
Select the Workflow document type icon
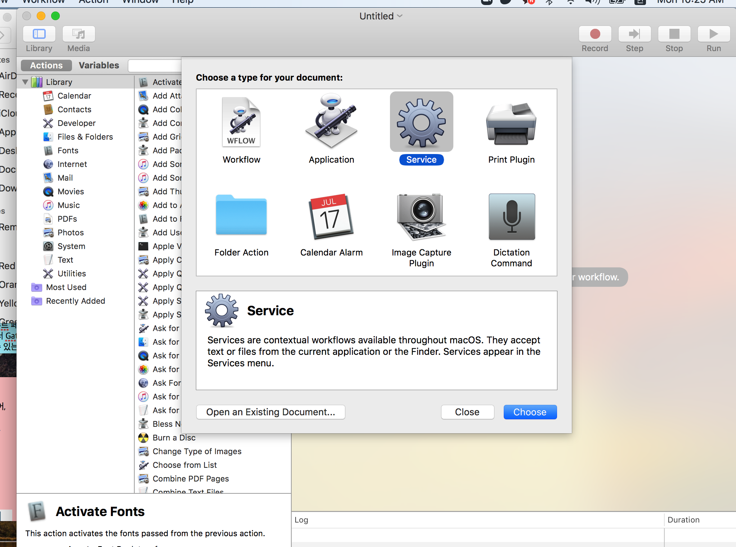click(x=241, y=122)
